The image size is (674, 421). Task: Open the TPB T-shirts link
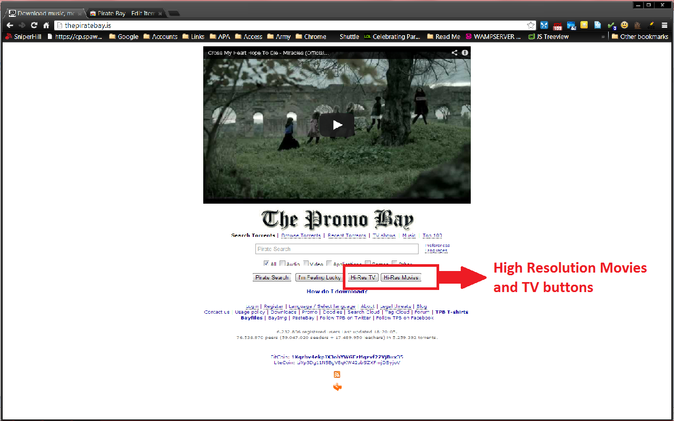coord(452,312)
